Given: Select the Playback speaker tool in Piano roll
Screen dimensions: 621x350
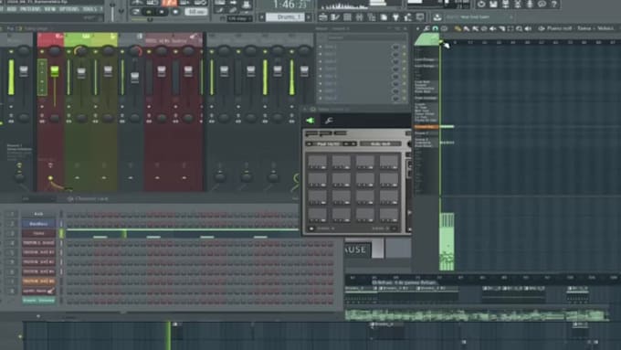Looking at the screenshot, I should click(529, 28).
